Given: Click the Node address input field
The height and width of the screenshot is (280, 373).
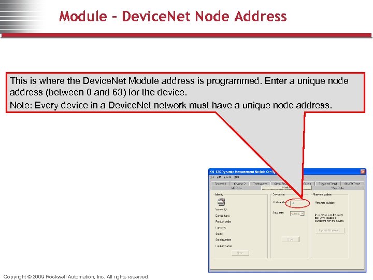Looking at the screenshot, I should (297, 203).
